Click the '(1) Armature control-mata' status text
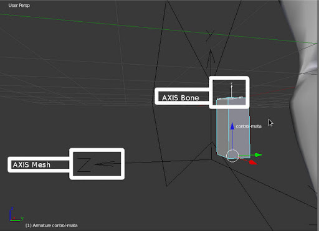Screen dimensions: 319x231 click(x=52, y=225)
